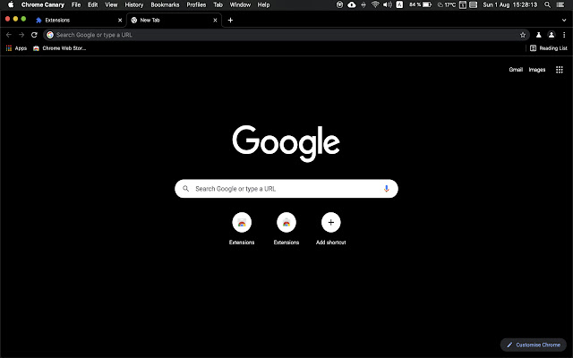Switch to the Extensions tab

point(79,20)
